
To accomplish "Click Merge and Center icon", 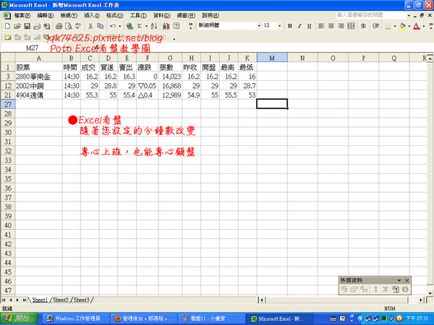I will [351, 26].
